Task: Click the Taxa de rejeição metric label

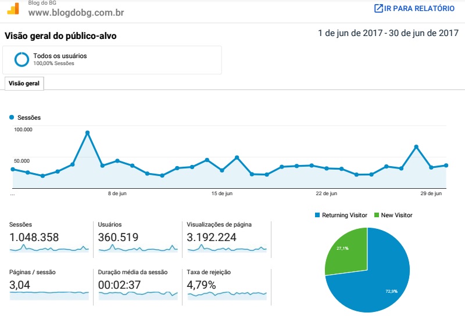Action: pos(209,272)
